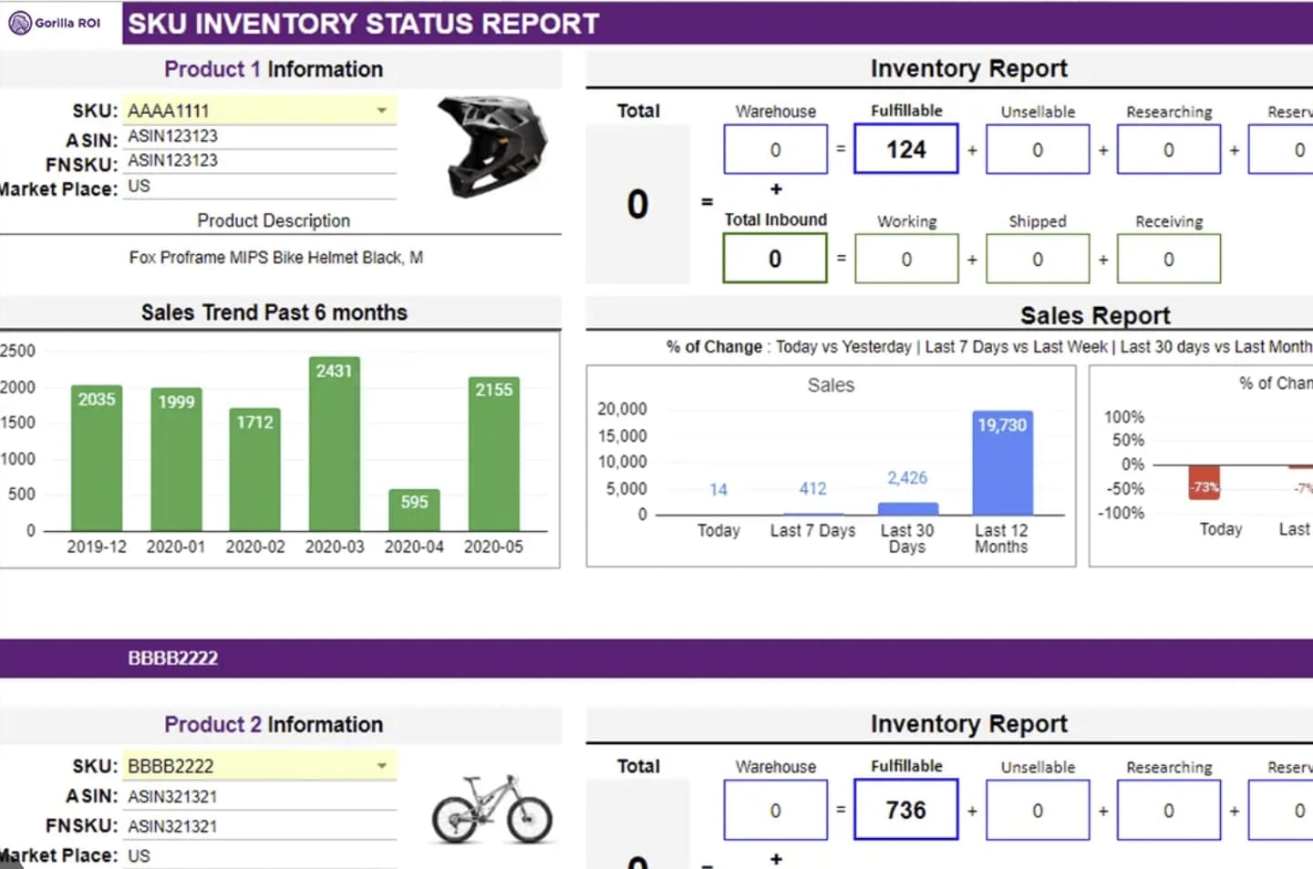The height and width of the screenshot is (869, 1313).
Task: Click the mountain bike product image
Action: [492, 809]
